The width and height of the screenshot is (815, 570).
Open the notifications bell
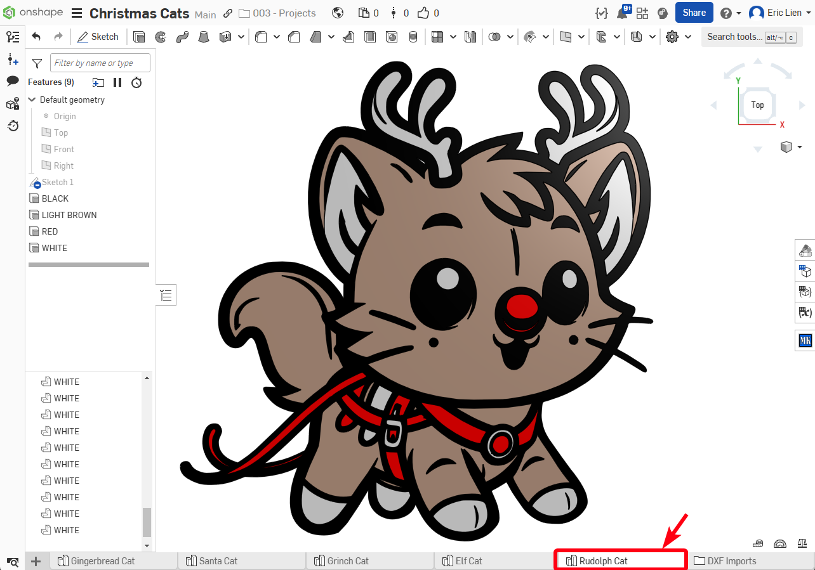tap(622, 13)
